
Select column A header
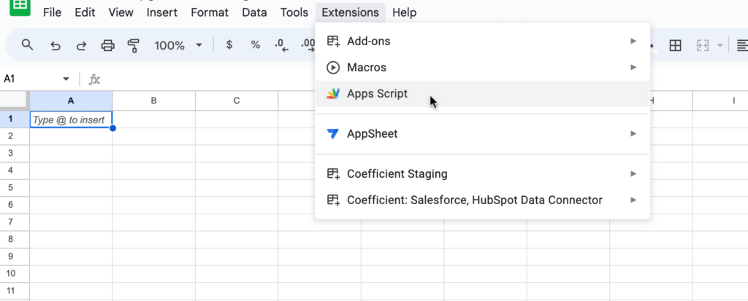pos(71,101)
